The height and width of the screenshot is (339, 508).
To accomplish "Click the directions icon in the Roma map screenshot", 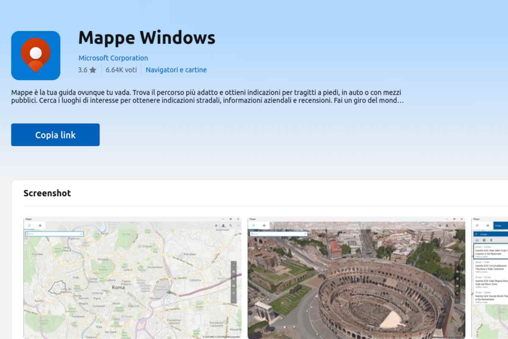I will pyautogui.click(x=40, y=225).
